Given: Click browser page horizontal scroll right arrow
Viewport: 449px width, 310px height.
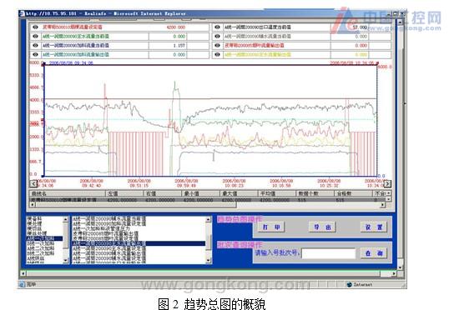Looking at the screenshot, I should tap(394, 273).
